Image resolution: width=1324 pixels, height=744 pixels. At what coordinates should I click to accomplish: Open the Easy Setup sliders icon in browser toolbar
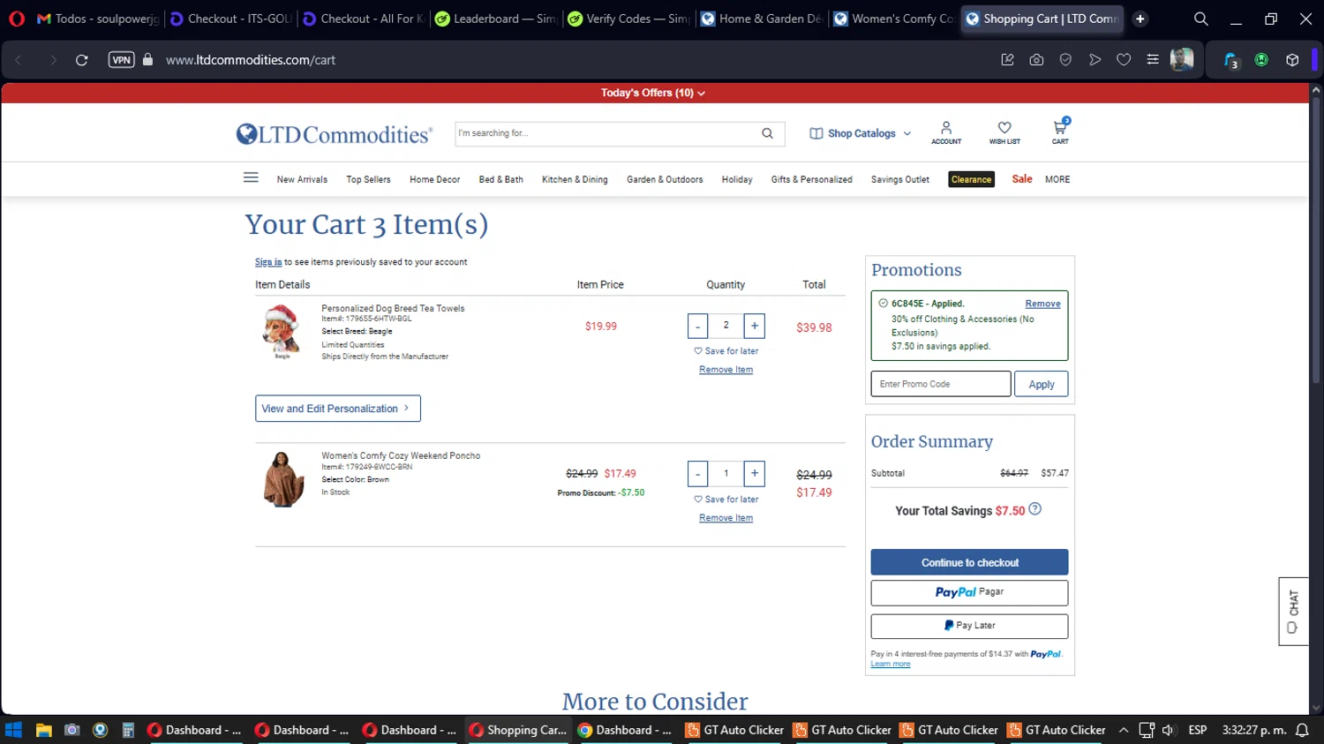pos(1153,60)
